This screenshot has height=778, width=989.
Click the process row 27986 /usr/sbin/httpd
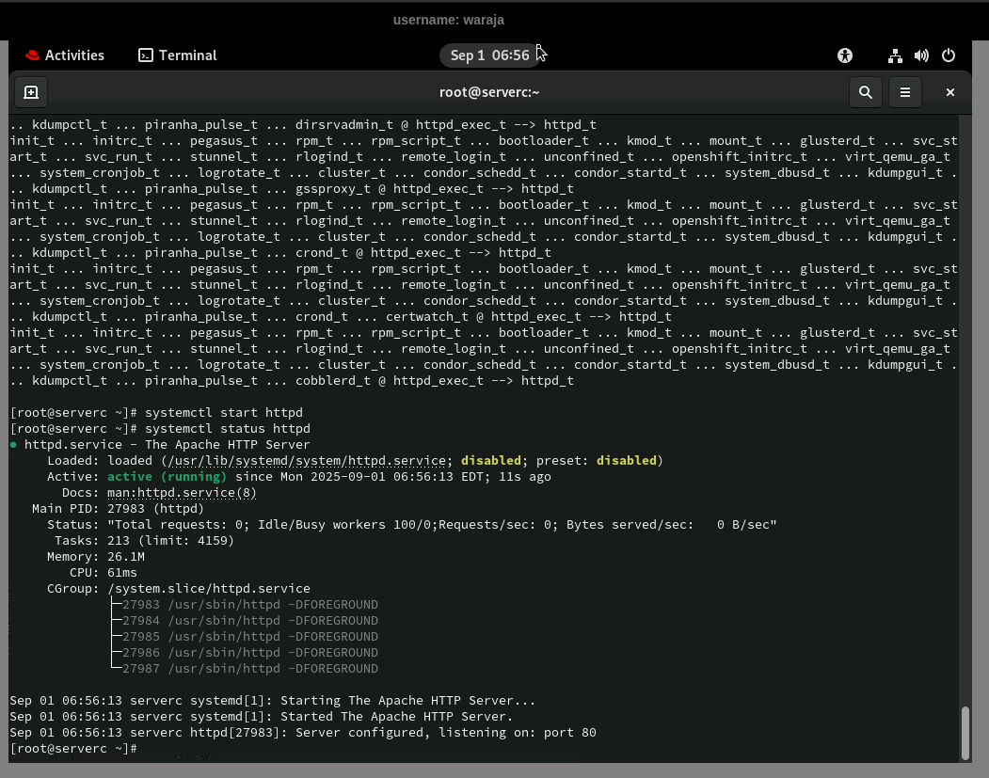point(249,653)
